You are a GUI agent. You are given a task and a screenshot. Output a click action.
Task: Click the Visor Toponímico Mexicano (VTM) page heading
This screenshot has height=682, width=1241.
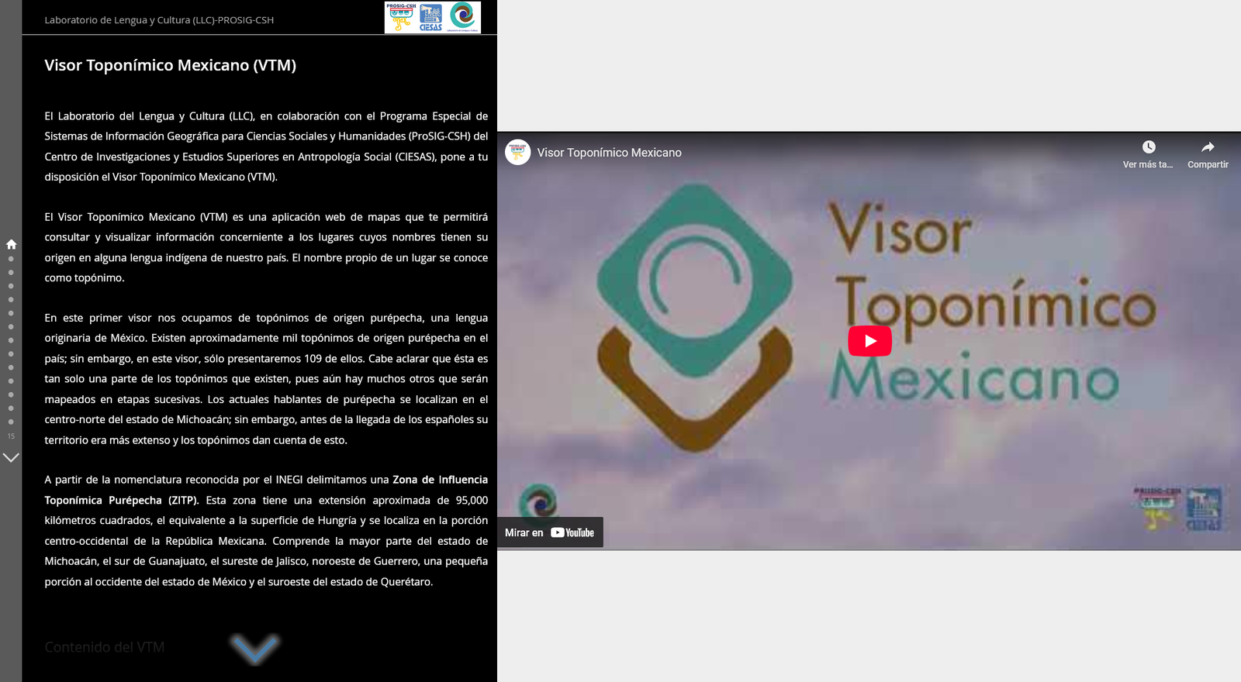[170, 65]
